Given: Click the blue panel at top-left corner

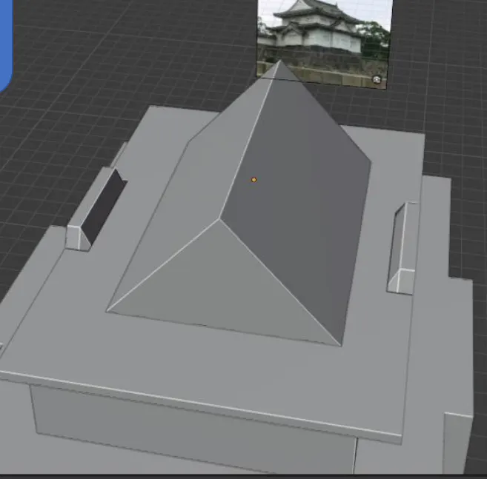Looking at the screenshot, I should pyautogui.click(x=4, y=44).
